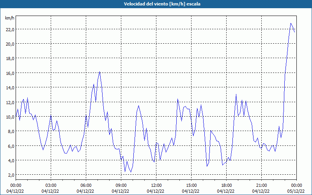Viewport: 312px width, 195px height.
Task: Click the '15:00' time label
Action: [191, 186]
